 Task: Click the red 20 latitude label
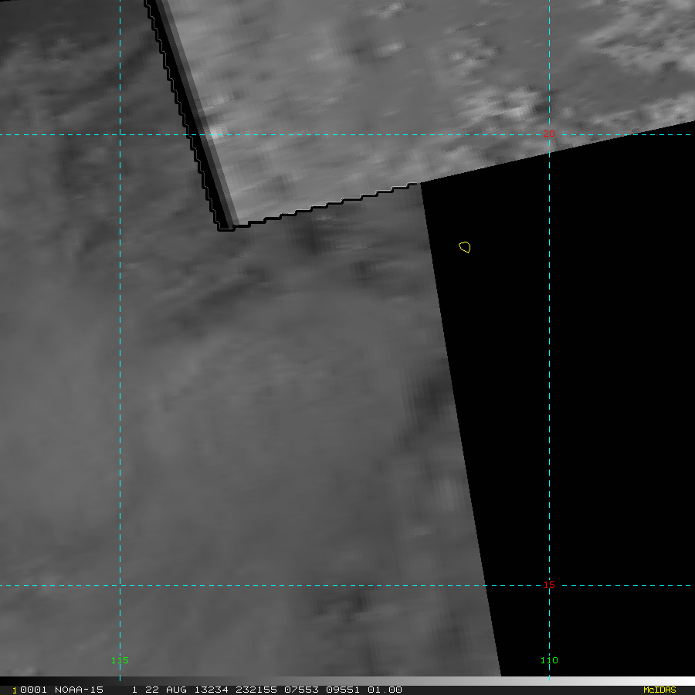548,134
